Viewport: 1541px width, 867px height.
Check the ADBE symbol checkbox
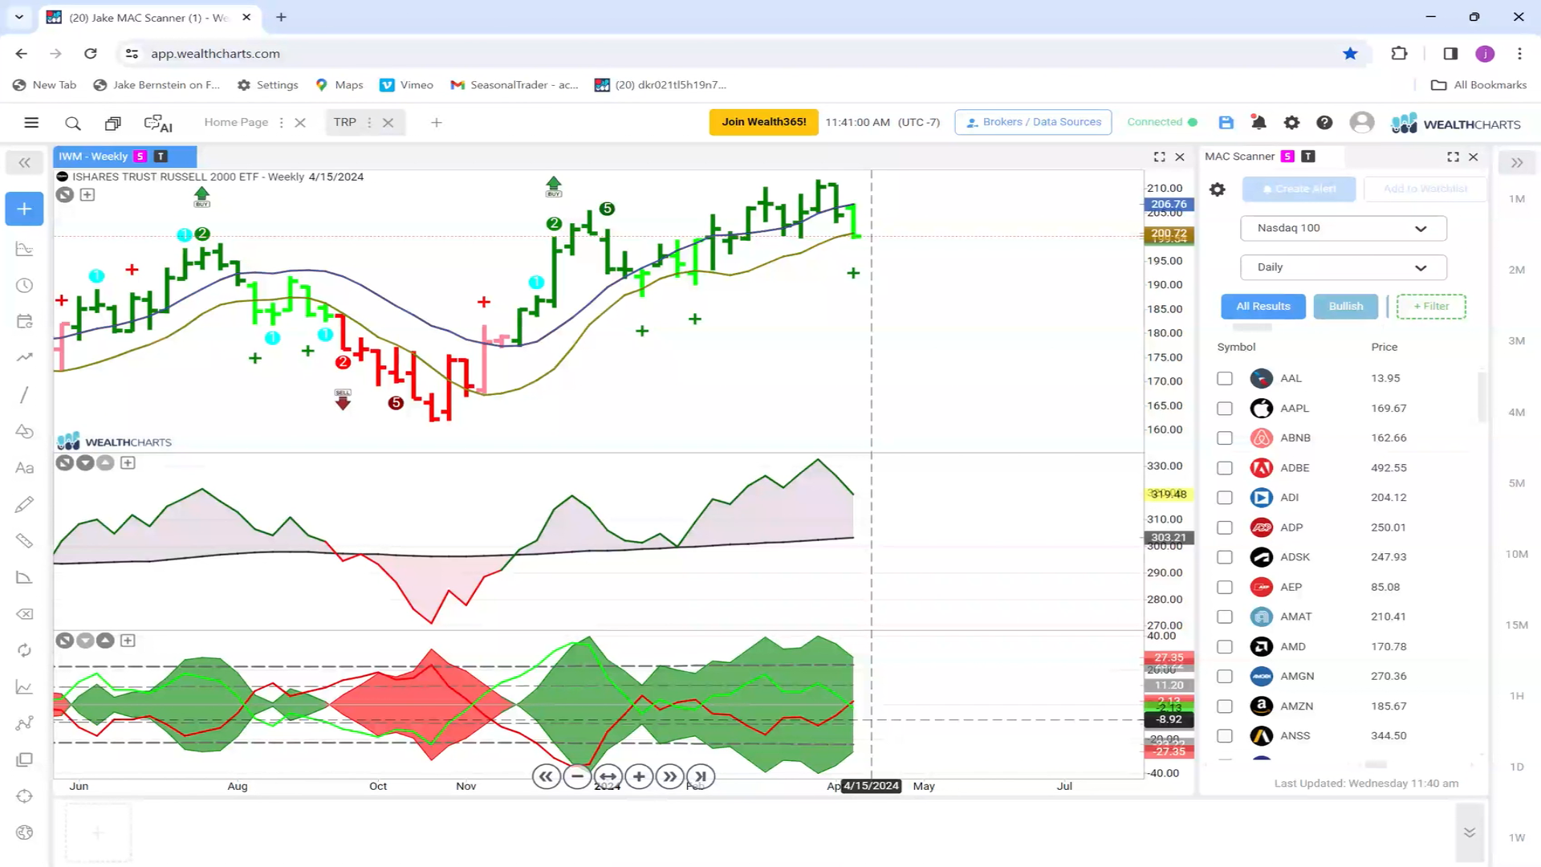(x=1225, y=468)
